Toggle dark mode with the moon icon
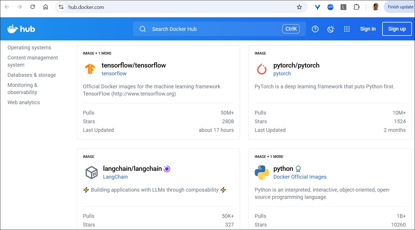This screenshot has height=230, width=415. (x=331, y=29)
